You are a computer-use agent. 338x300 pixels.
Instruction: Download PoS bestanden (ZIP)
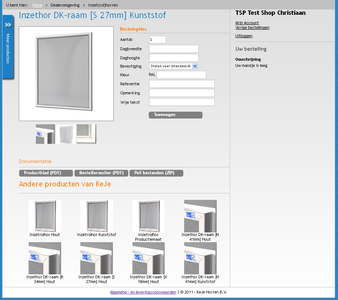[156, 173]
